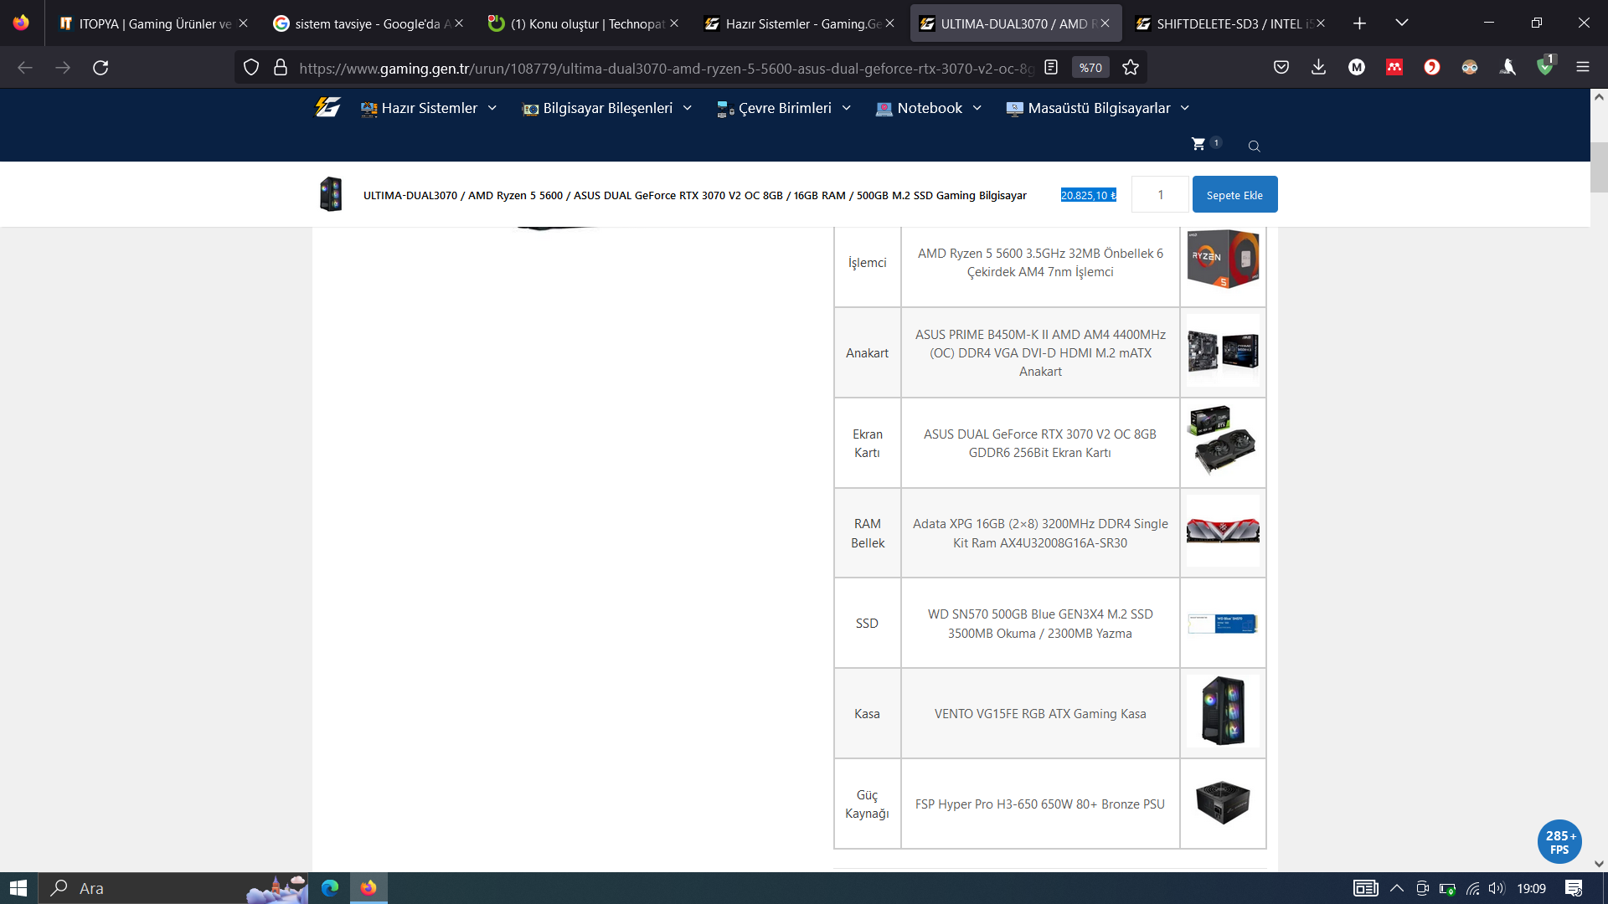Reload the current page
The image size is (1608, 904).
(x=100, y=68)
